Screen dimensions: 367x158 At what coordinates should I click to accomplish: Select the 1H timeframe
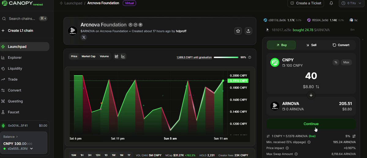82,155
